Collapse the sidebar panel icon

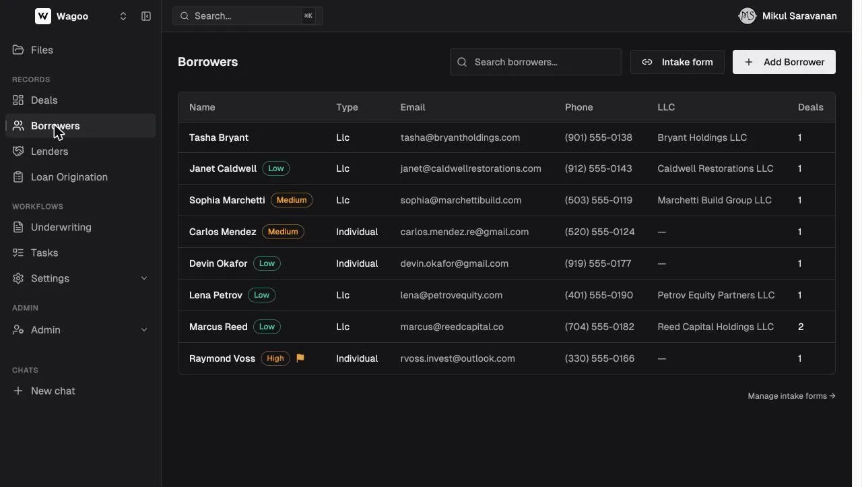[x=146, y=16]
